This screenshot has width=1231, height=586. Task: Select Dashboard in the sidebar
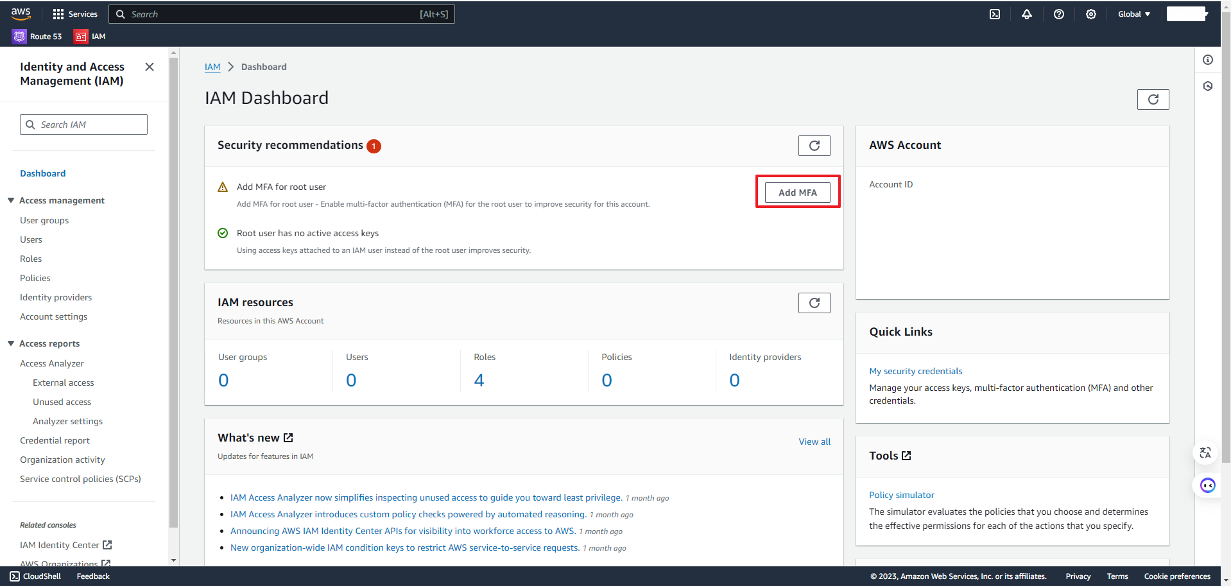[43, 173]
